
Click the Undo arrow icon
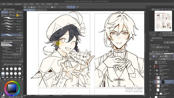pos(40,7)
